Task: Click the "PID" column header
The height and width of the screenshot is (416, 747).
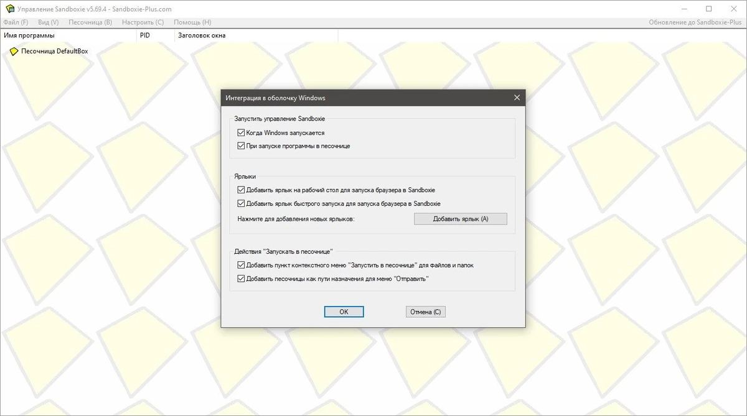Action: click(x=156, y=35)
